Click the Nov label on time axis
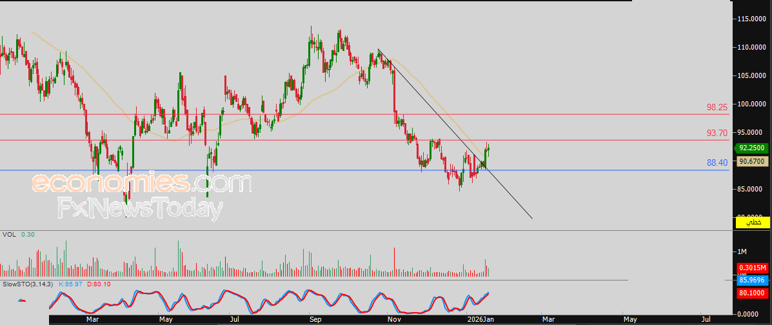772x325 pixels. (x=394, y=320)
